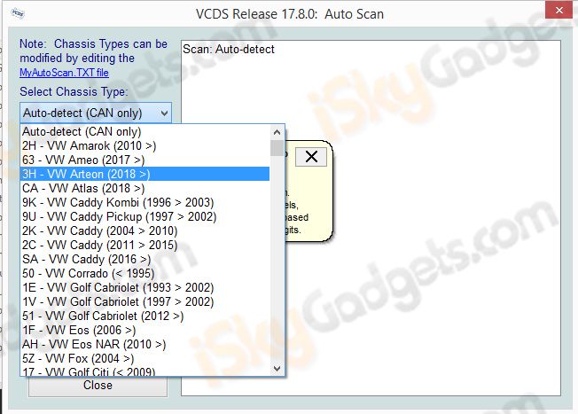This screenshot has width=578, height=414.
Task: Choose 1E - VW Golf Cabriolet (1993 > 2002)
Action: [144, 287]
